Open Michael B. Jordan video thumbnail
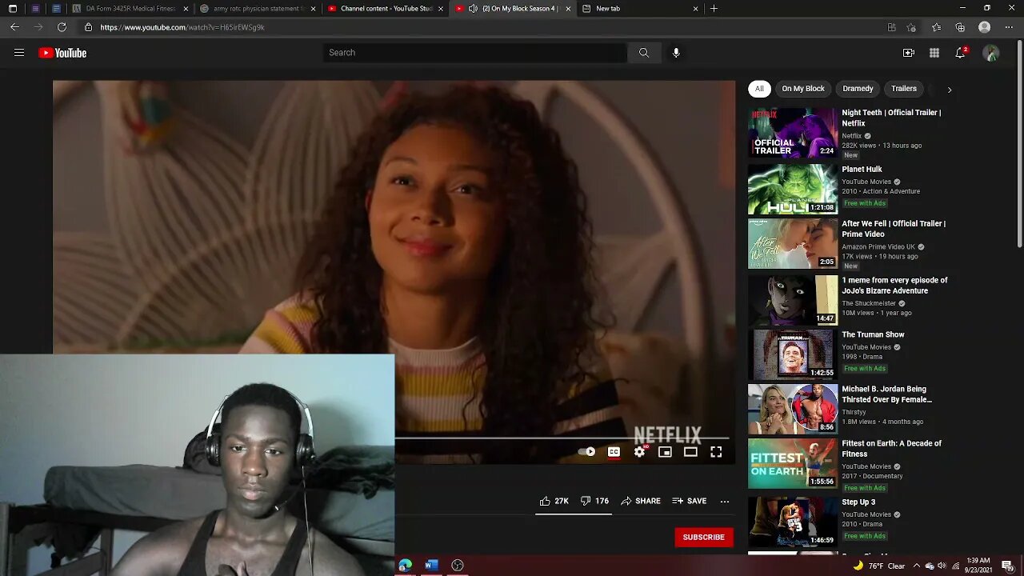 pyautogui.click(x=793, y=409)
